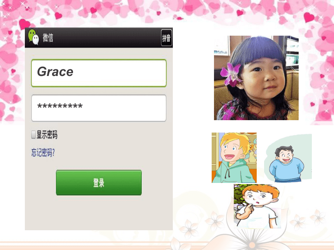Open the 忘记密码? link

[x=43, y=152]
